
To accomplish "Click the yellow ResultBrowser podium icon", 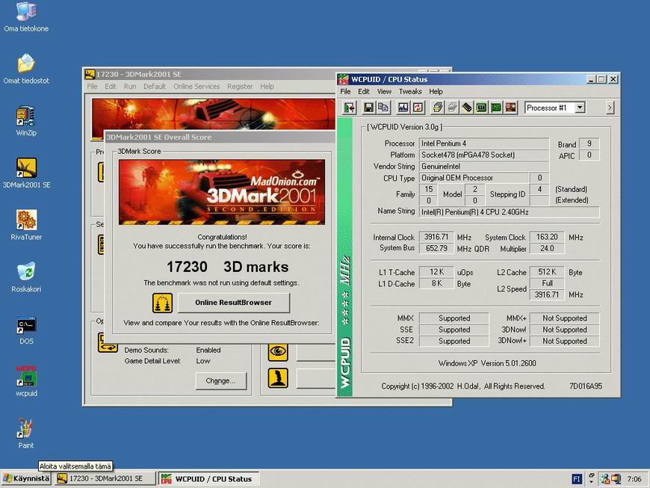I will pyautogui.click(x=162, y=303).
